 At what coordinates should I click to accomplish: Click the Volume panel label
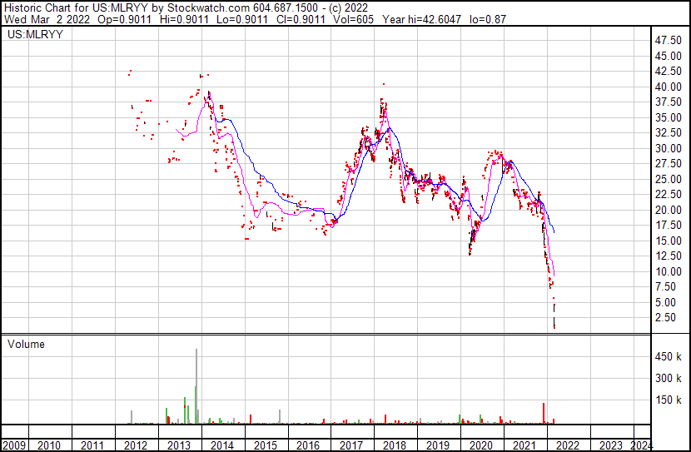(26, 344)
